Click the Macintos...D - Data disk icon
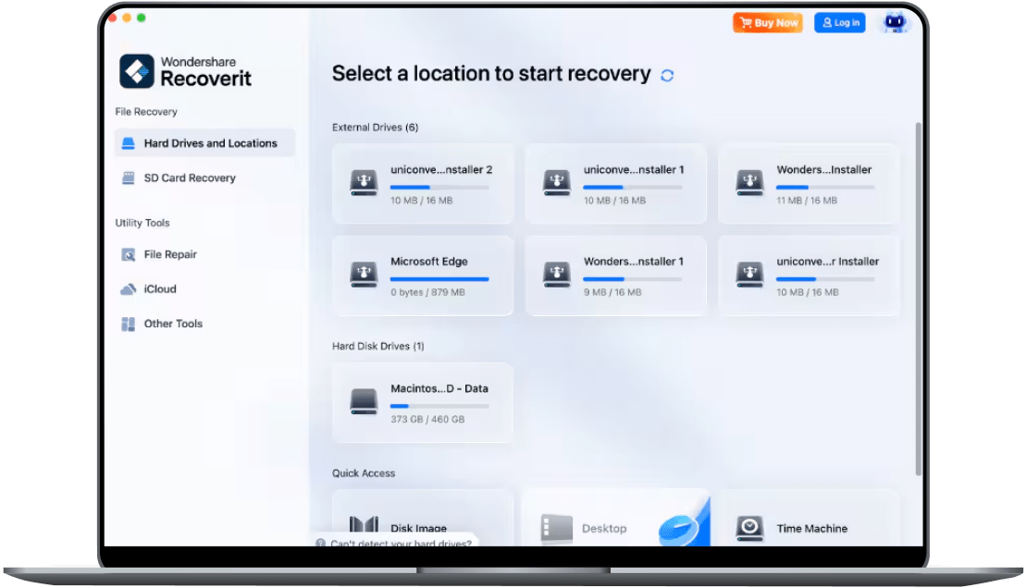 click(364, 401)
